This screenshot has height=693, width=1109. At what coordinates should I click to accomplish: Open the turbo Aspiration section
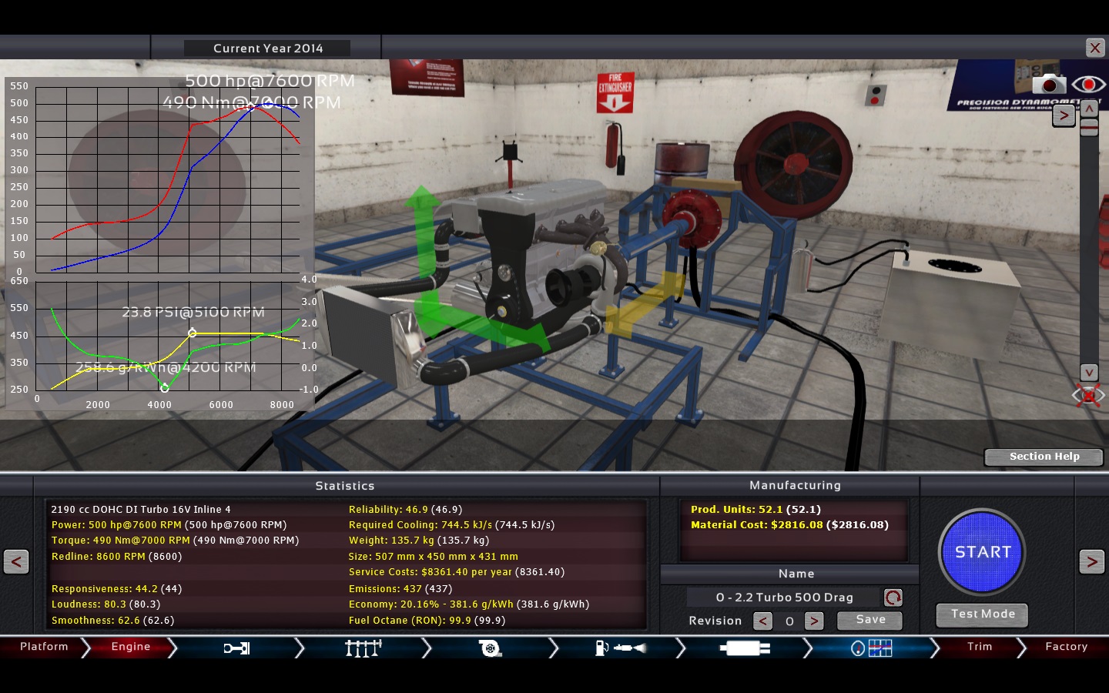(489, 648)
